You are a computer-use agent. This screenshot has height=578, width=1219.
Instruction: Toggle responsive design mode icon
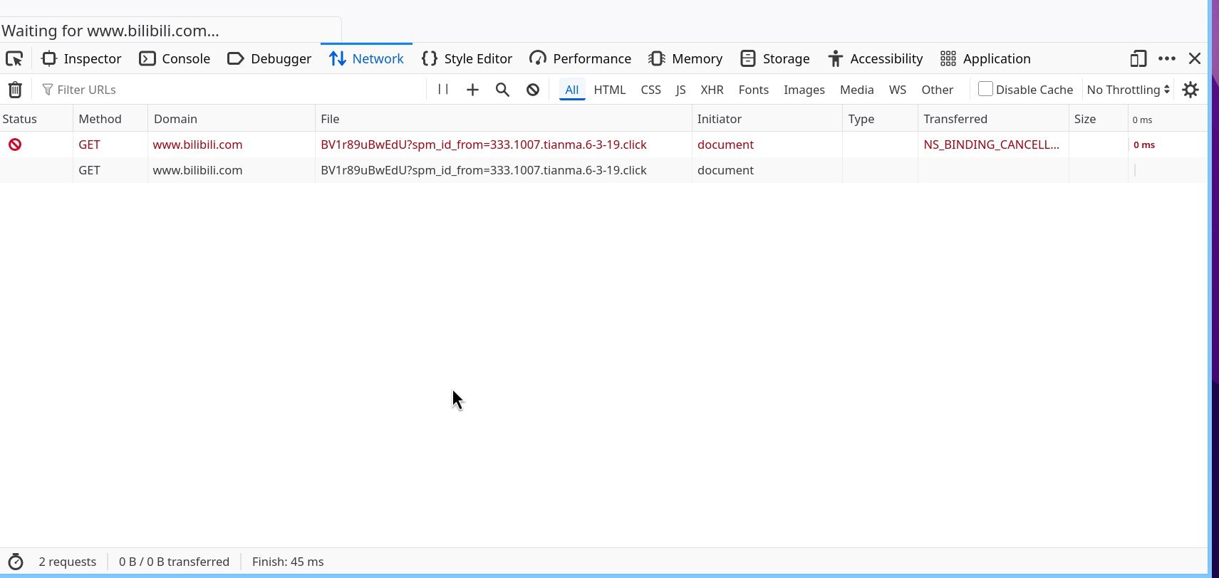pos(1138,58)
